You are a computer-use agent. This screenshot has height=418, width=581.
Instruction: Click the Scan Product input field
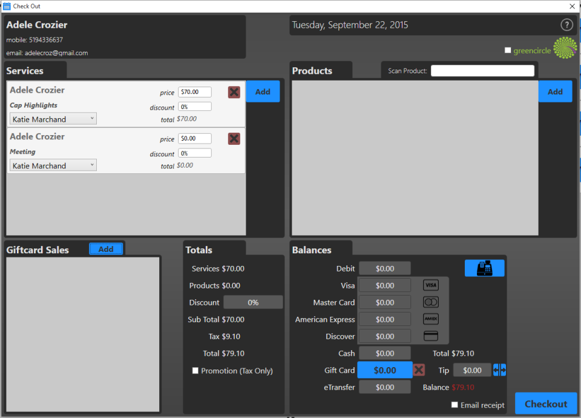pos(482,71)
